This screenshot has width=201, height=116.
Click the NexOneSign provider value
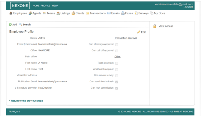click(45, 88)
